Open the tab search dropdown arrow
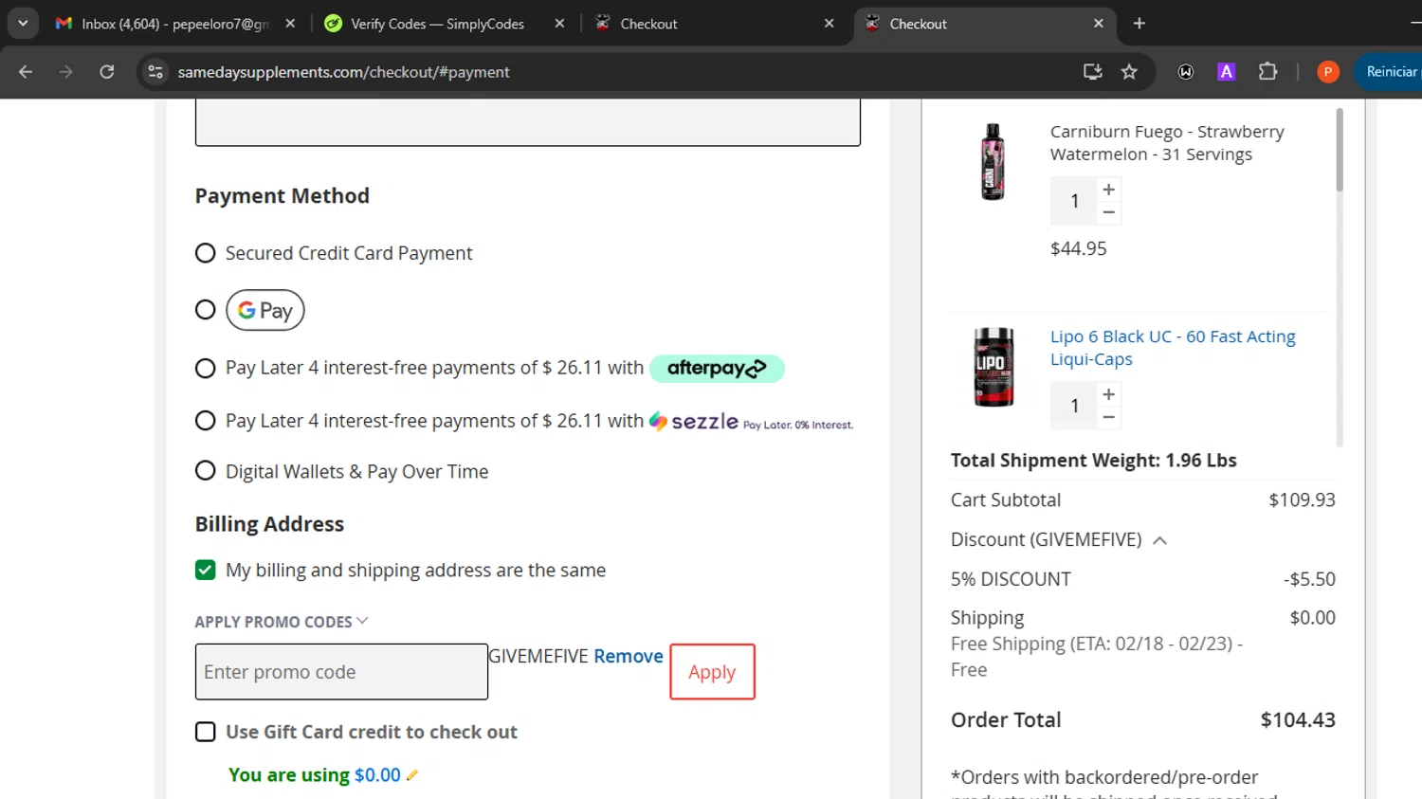This screenshot has width=1422, height=799. tap(23, 24)
